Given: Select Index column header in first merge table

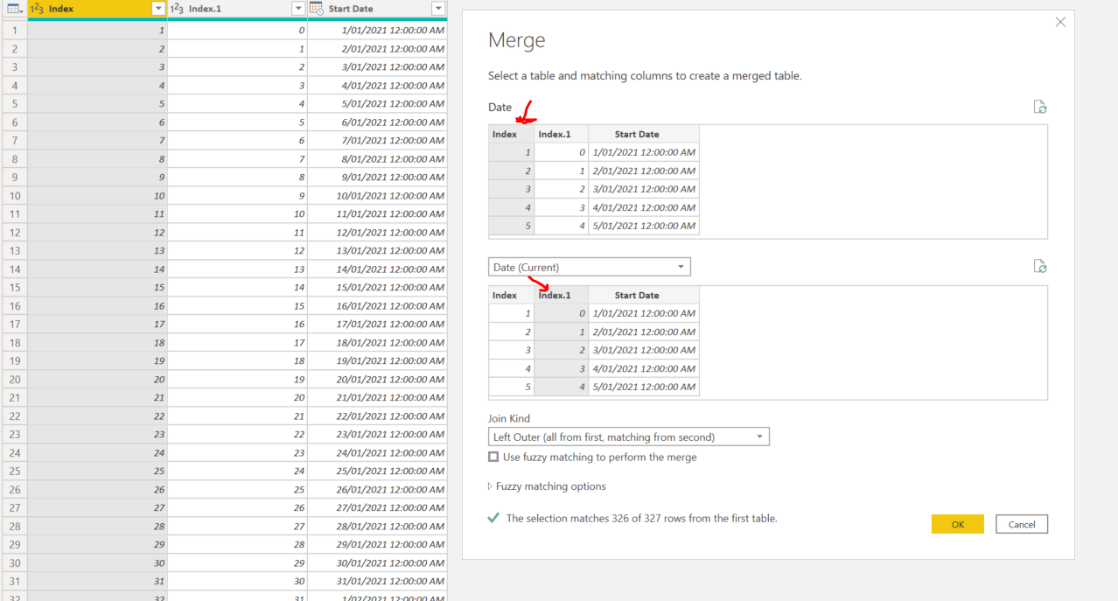Looking at the screenshot, I should click(512, 134).
